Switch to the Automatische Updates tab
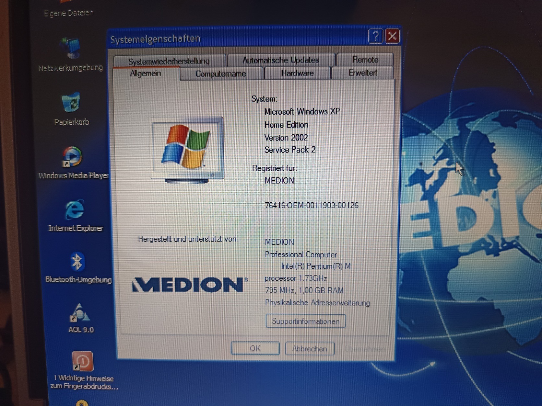 pos(281,60)
